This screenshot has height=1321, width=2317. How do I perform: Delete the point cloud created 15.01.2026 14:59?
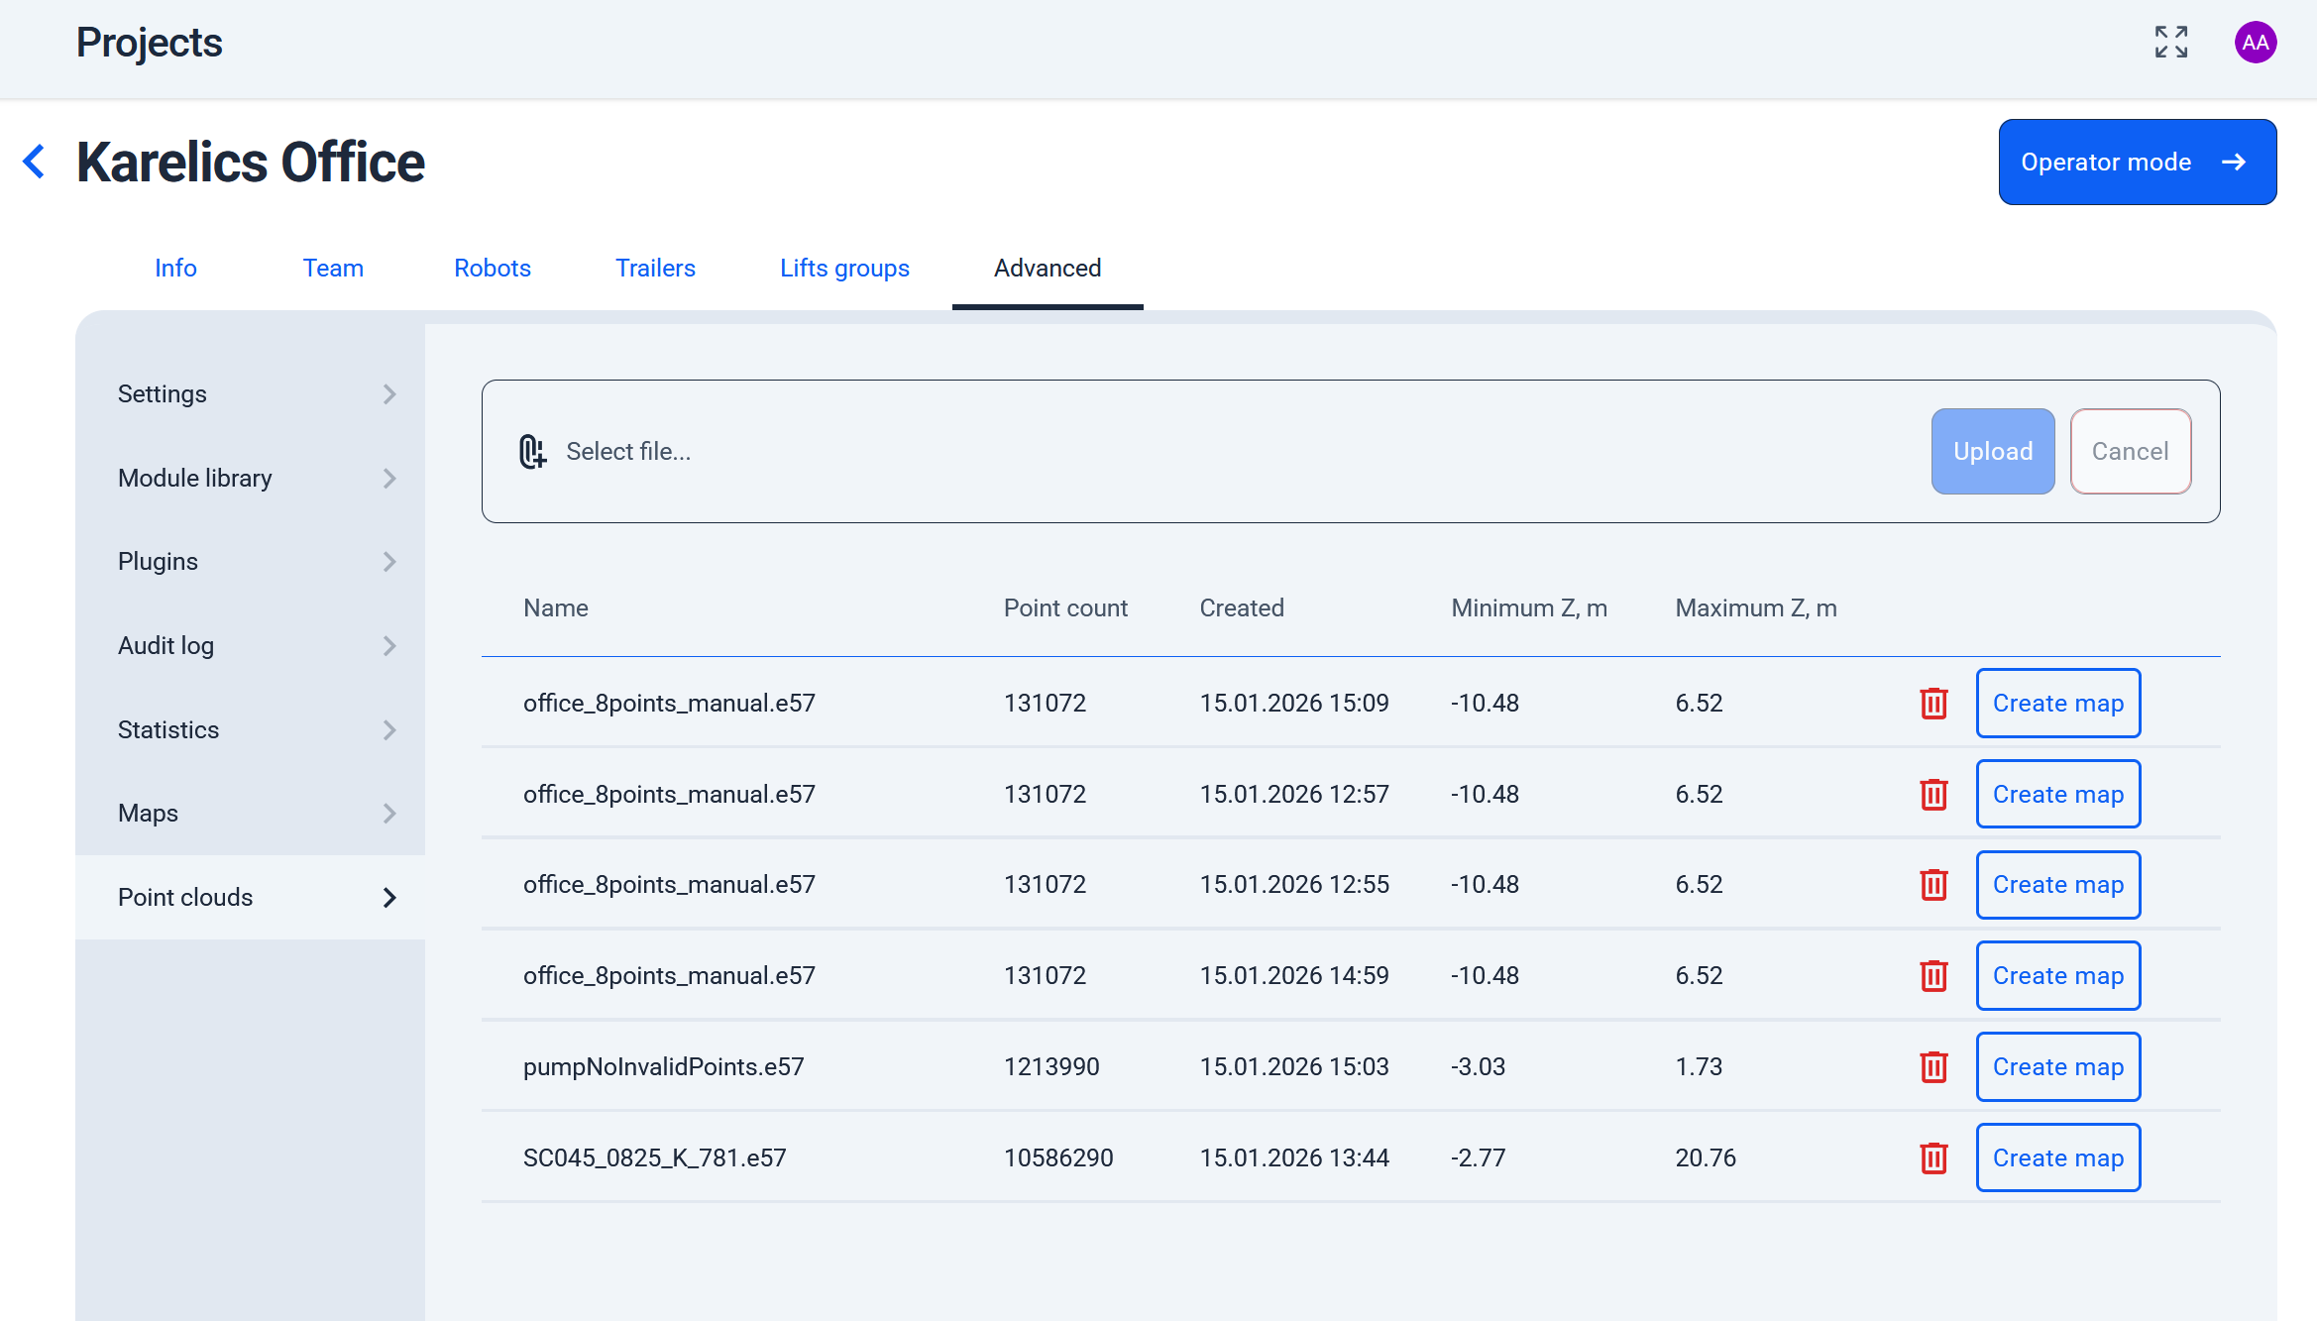click(x=1933, y=976)
